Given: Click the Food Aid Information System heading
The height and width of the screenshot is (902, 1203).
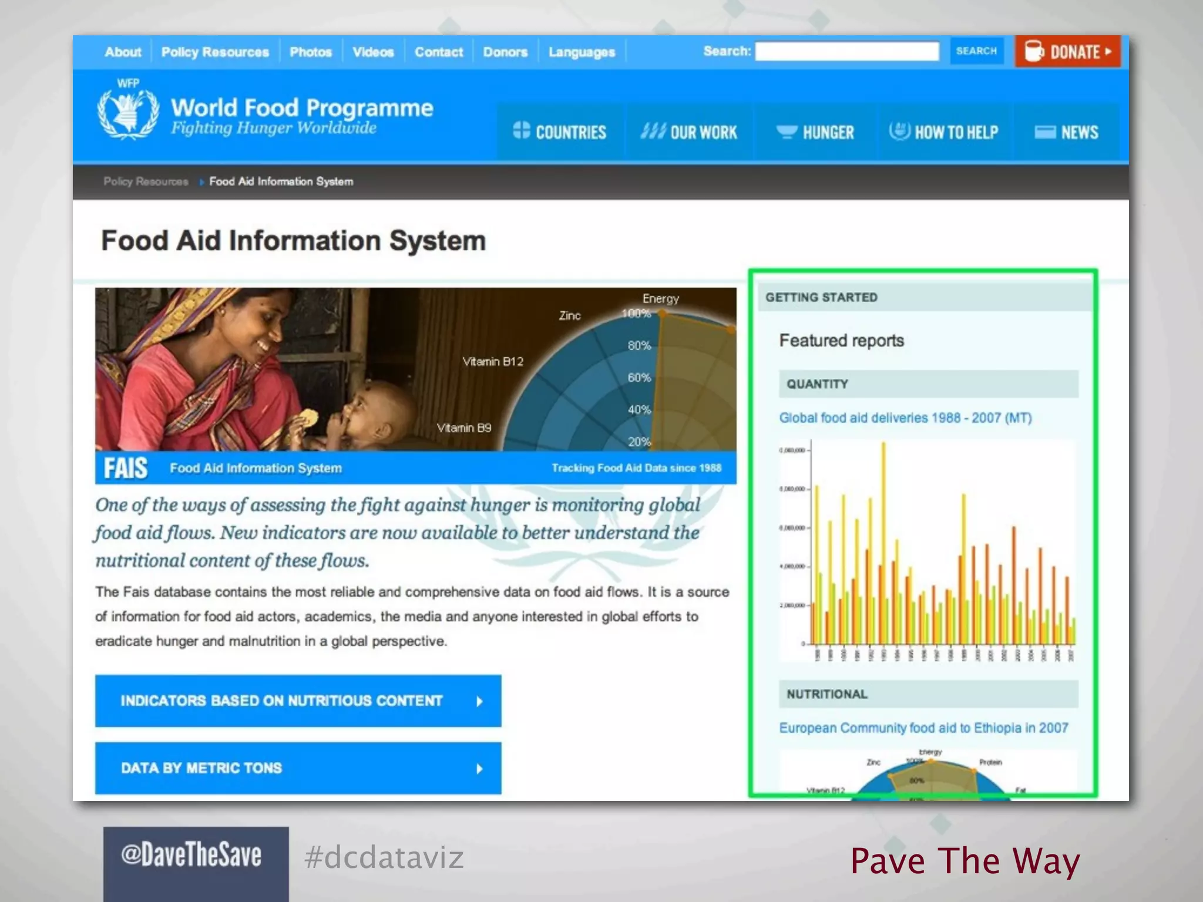Looking at the screenshot, I should tap(294, 241).
